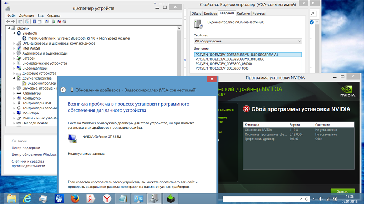
Task: Open Центр обновления Windows link
Action: click(34, 155)
